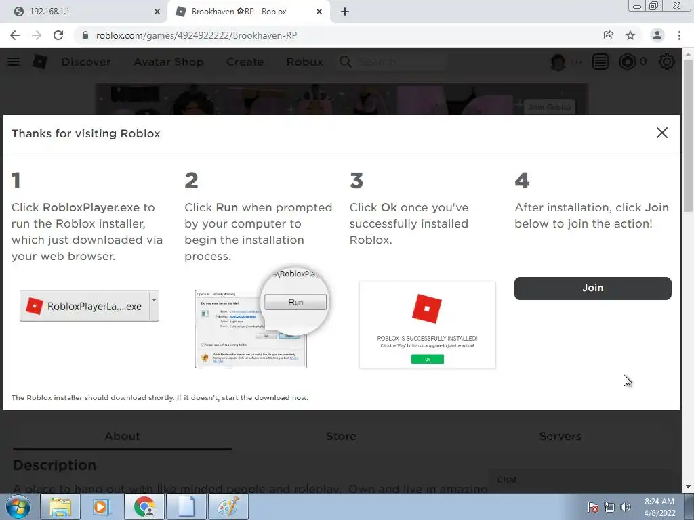Open the Action Center flag icon
Viewport: 694px width, 520px height.
(593, 507)
